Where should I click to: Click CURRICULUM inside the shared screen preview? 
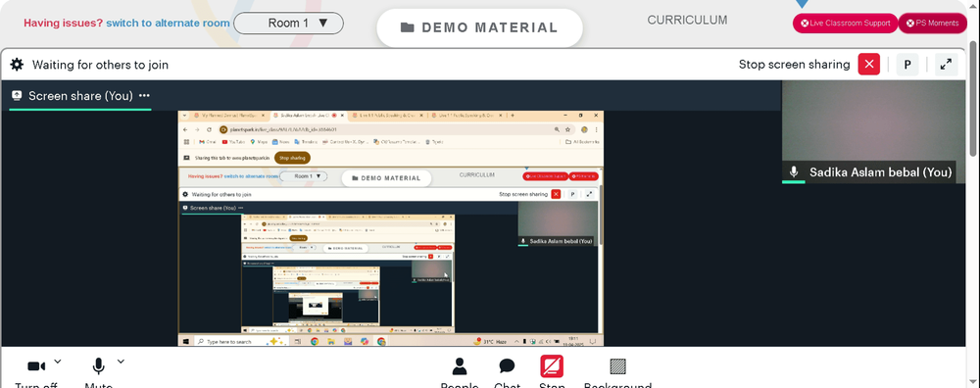coord(477,175)
